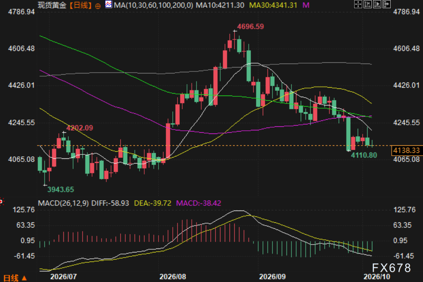Click the 4696.59 high price marker
Viewport: 423px width, 282px height.
(250, 26)
